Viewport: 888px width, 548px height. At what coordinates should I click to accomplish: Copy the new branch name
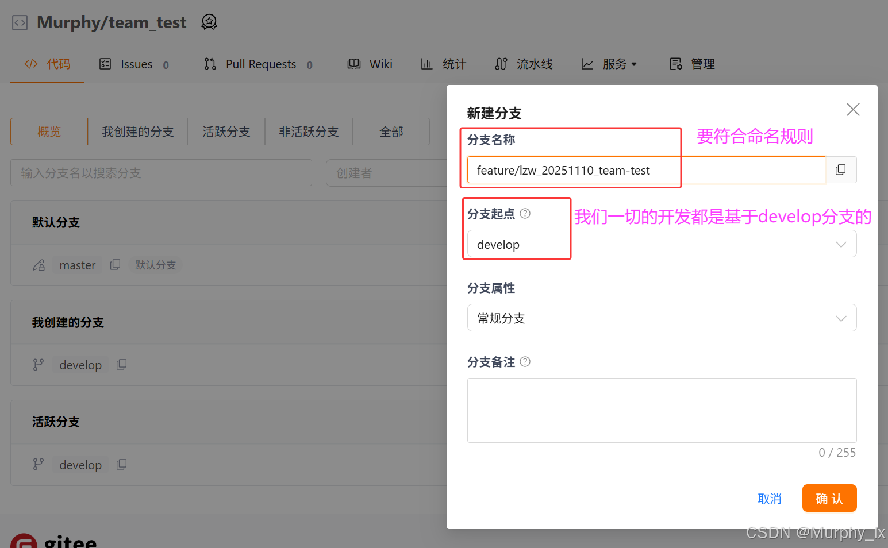coord(841,170)
